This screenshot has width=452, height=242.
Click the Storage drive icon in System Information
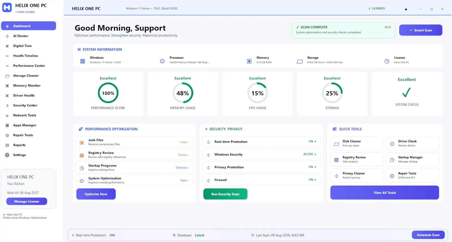click(x=300, y=61)
